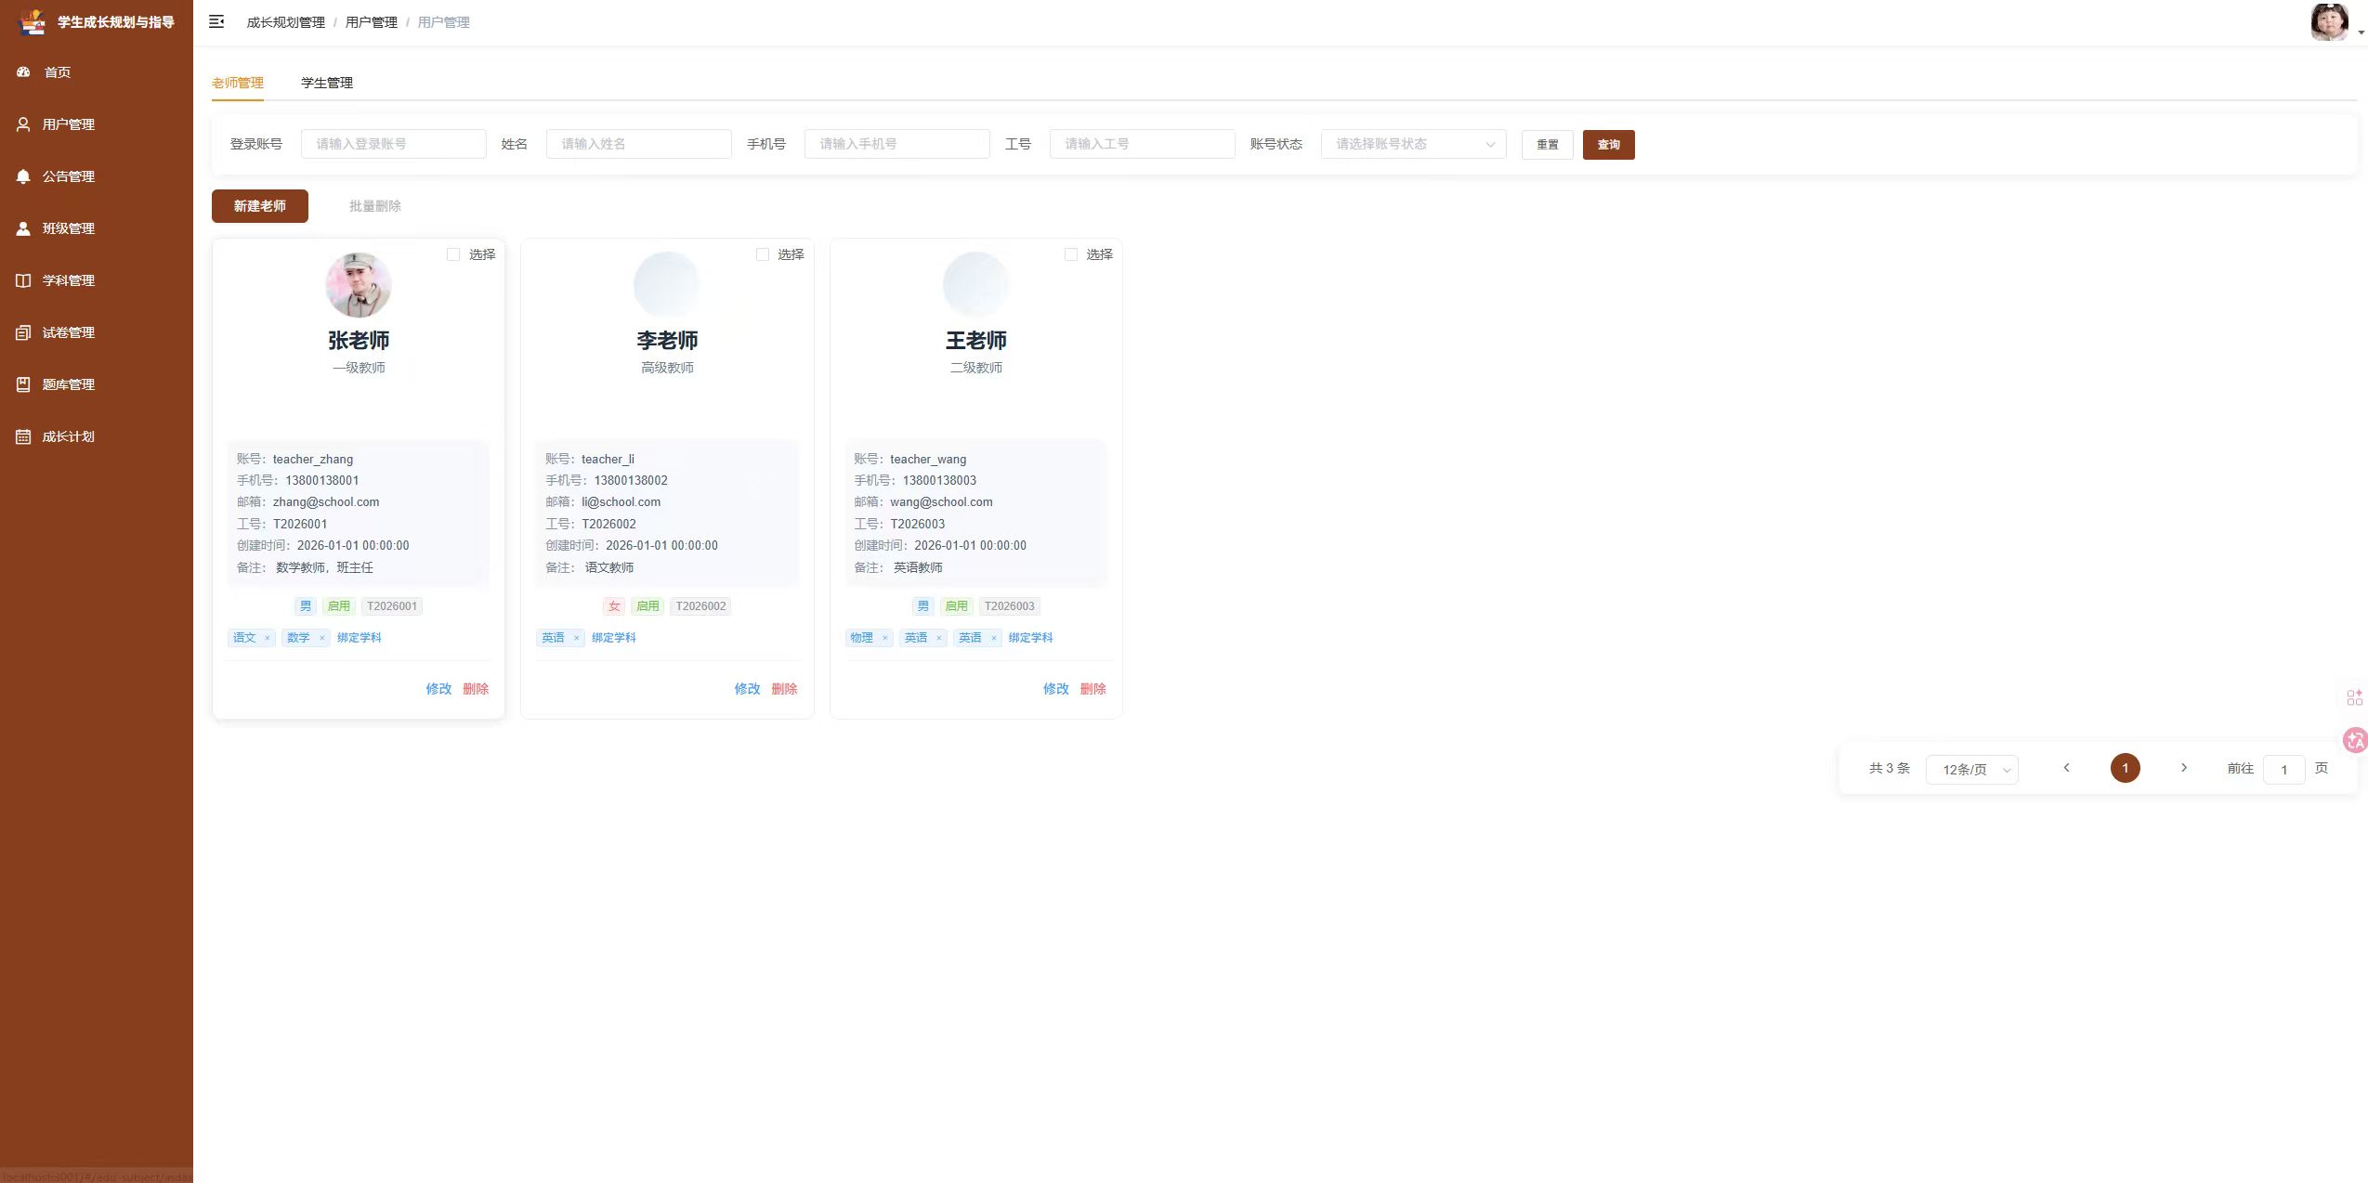
Task: Select page 1 in pagination
Action: [x=2126, y=768]
